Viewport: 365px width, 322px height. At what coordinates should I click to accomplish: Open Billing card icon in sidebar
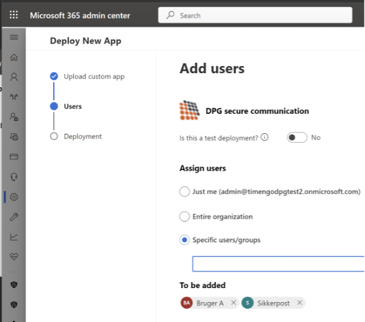tap(14, 156)
